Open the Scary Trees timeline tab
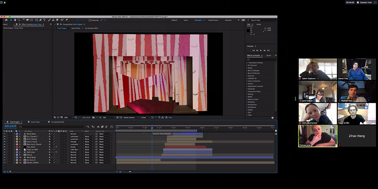Viewport: 378px width, 189px height. pos(36,122)
